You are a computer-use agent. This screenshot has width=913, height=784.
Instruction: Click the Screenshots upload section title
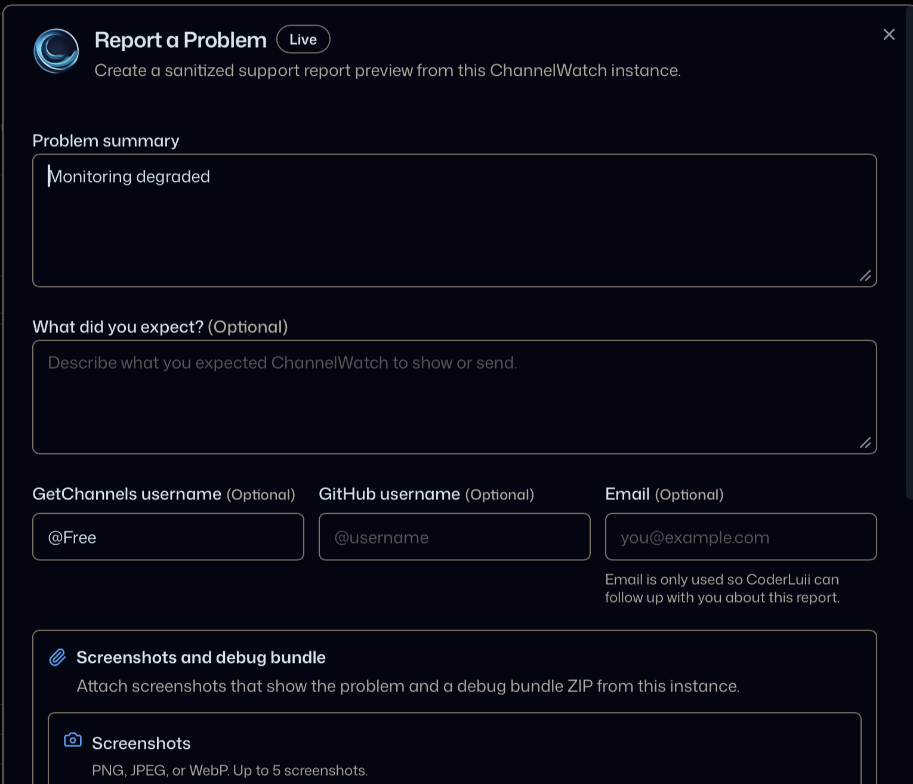pyautogui.click(x=141, y=743)
